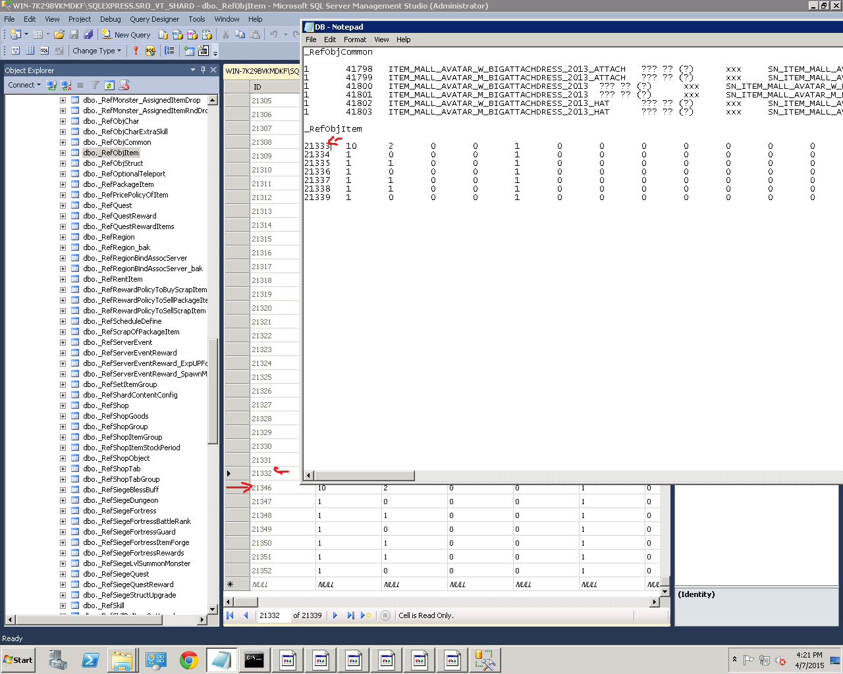Click the Save All icon in toolbar

point(88,35)
